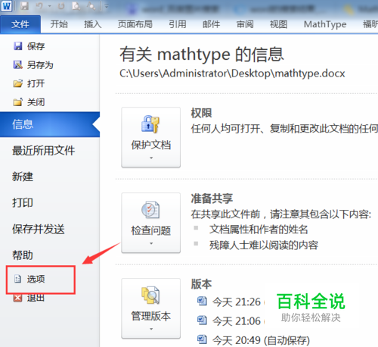Click the 文件 tab
The height and width of the screenshot is (347, 378).
20,24
